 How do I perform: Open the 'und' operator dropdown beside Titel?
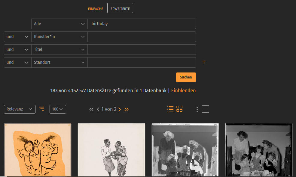17,49
